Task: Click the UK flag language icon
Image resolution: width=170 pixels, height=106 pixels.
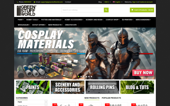Action: (114, 2)
